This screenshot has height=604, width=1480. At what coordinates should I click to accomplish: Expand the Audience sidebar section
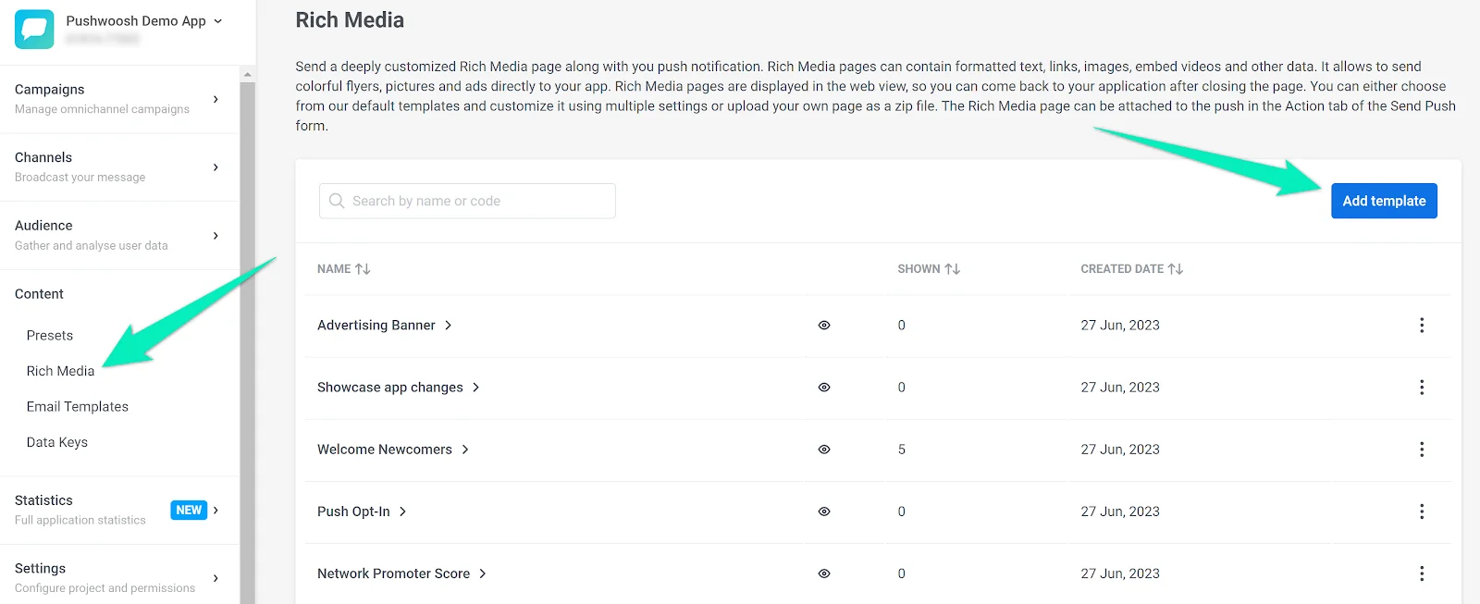[215, 236]
